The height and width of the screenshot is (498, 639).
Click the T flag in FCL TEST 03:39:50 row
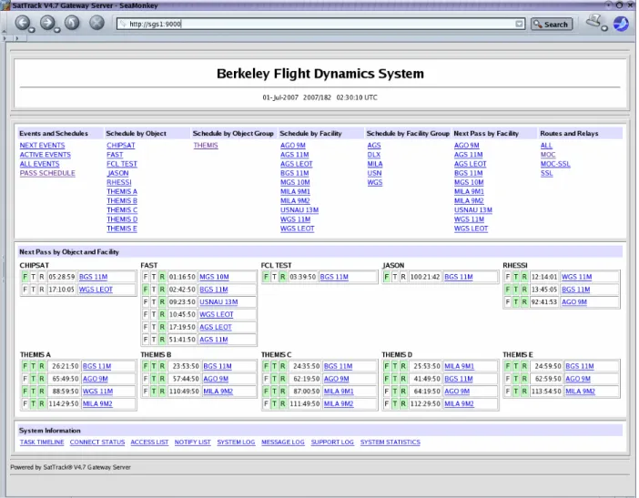pos(274,277)
